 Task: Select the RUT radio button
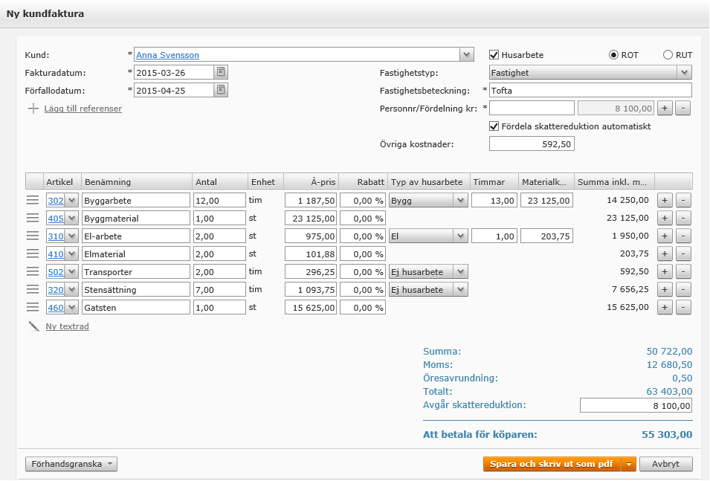click(668, 55)
